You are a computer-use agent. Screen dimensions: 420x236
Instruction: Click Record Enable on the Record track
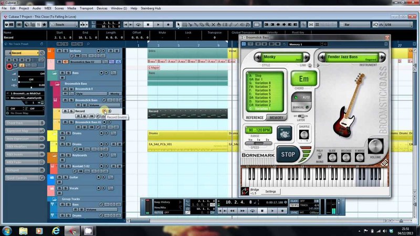coord(105,111)
